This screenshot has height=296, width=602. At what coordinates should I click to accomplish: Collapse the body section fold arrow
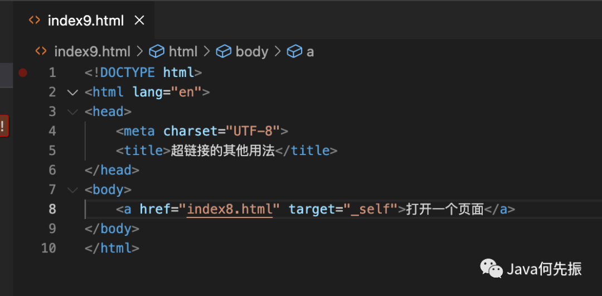point(72,190)
